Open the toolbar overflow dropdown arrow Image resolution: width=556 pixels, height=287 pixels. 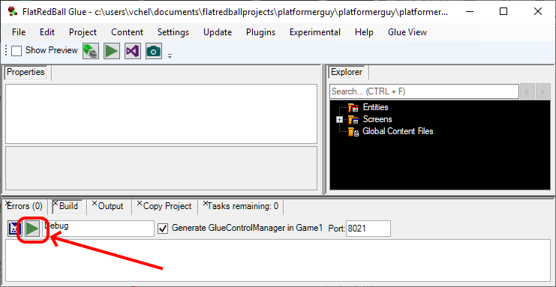click(170, 55)
